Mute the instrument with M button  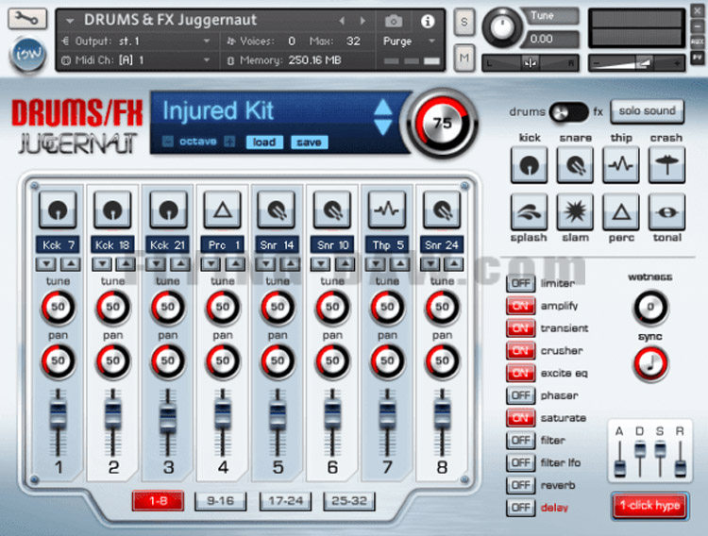point(464,58)
